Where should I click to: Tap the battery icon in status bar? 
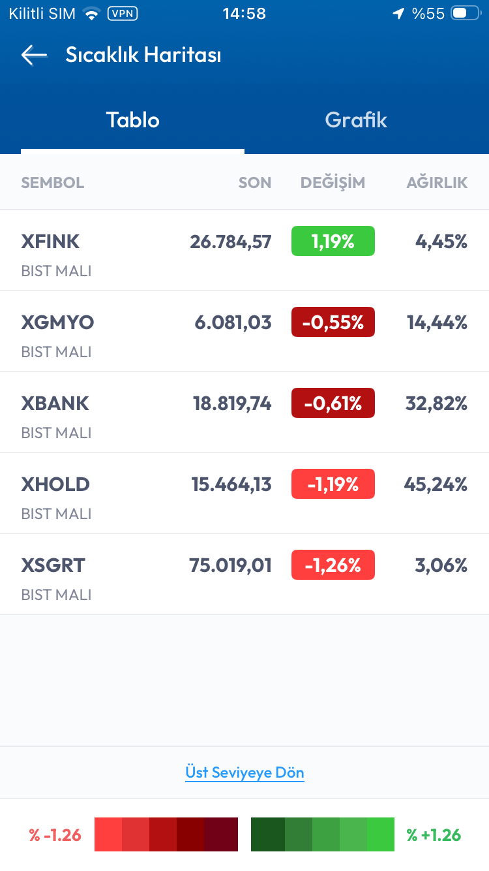465,14
